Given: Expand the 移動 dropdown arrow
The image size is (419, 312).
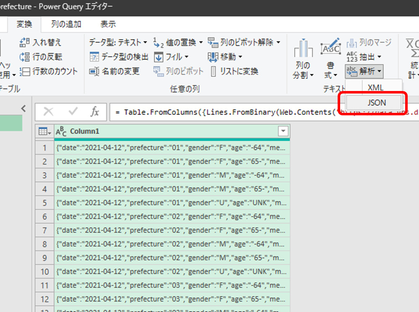Looking at the screenshot, I should [240, 57].
